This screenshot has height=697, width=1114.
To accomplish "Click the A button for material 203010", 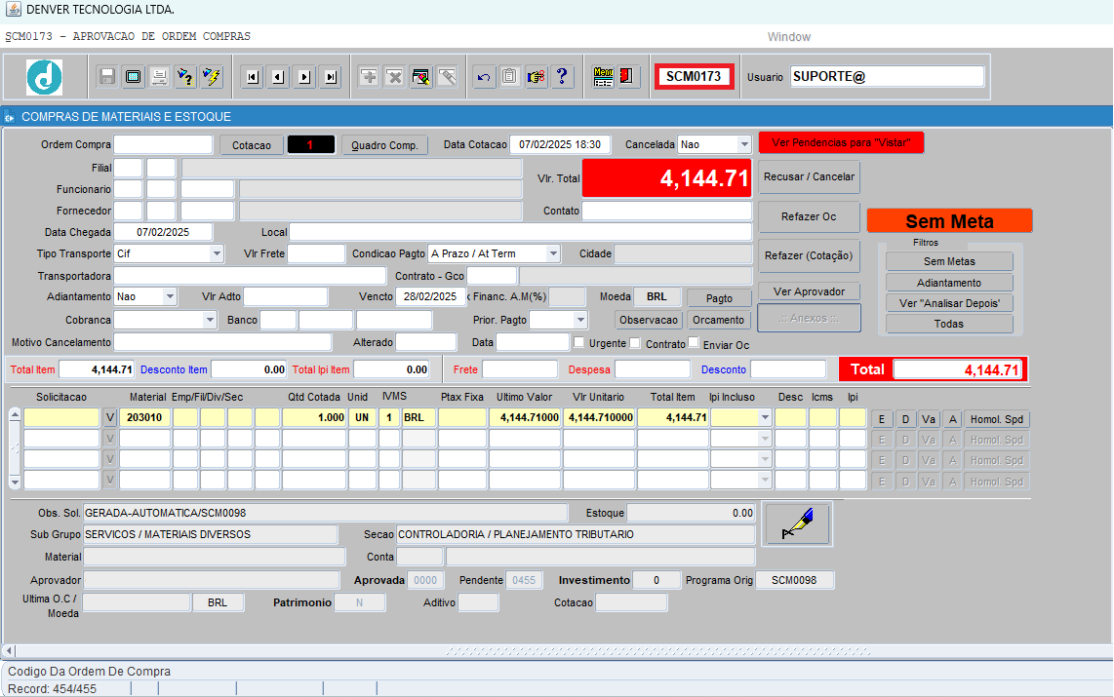I will pos(953,419).
